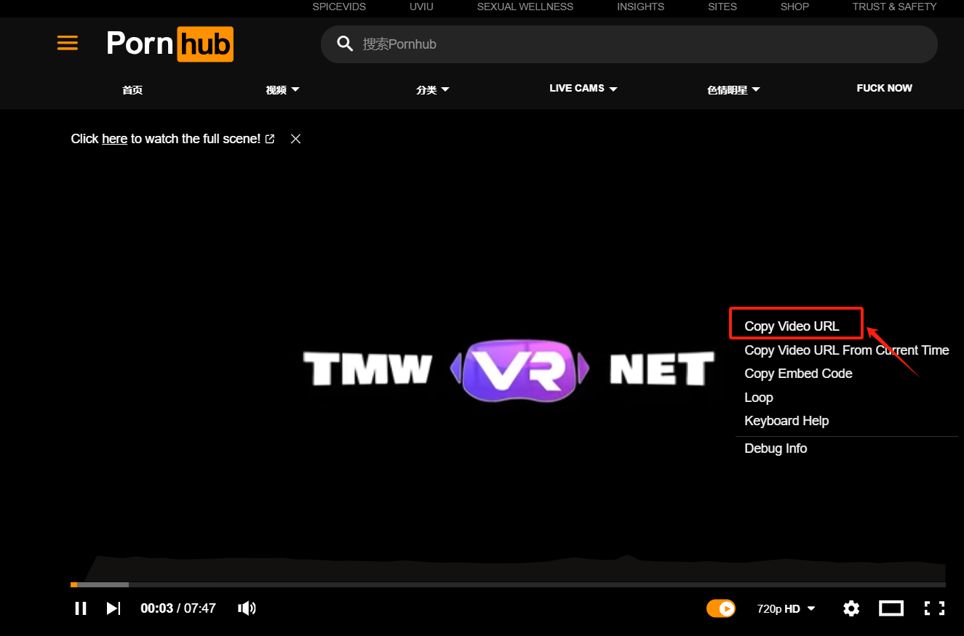Image resolution: width=964 pixels, height=636 pixels.
Task: Enter fullscreen mode
Action: (x=933, y=608)
